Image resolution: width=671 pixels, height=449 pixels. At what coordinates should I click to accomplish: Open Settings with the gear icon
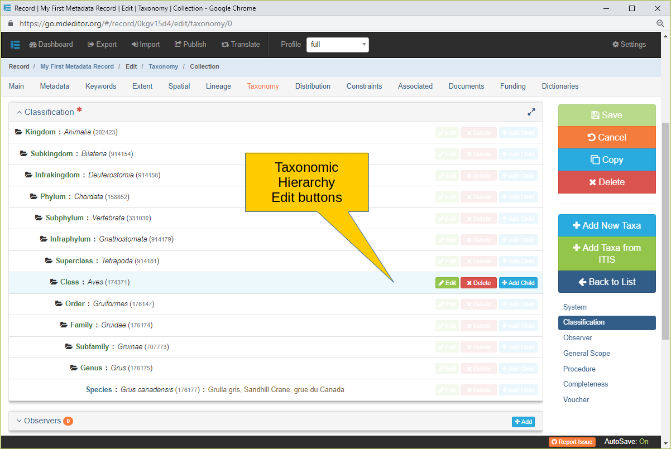629,45
